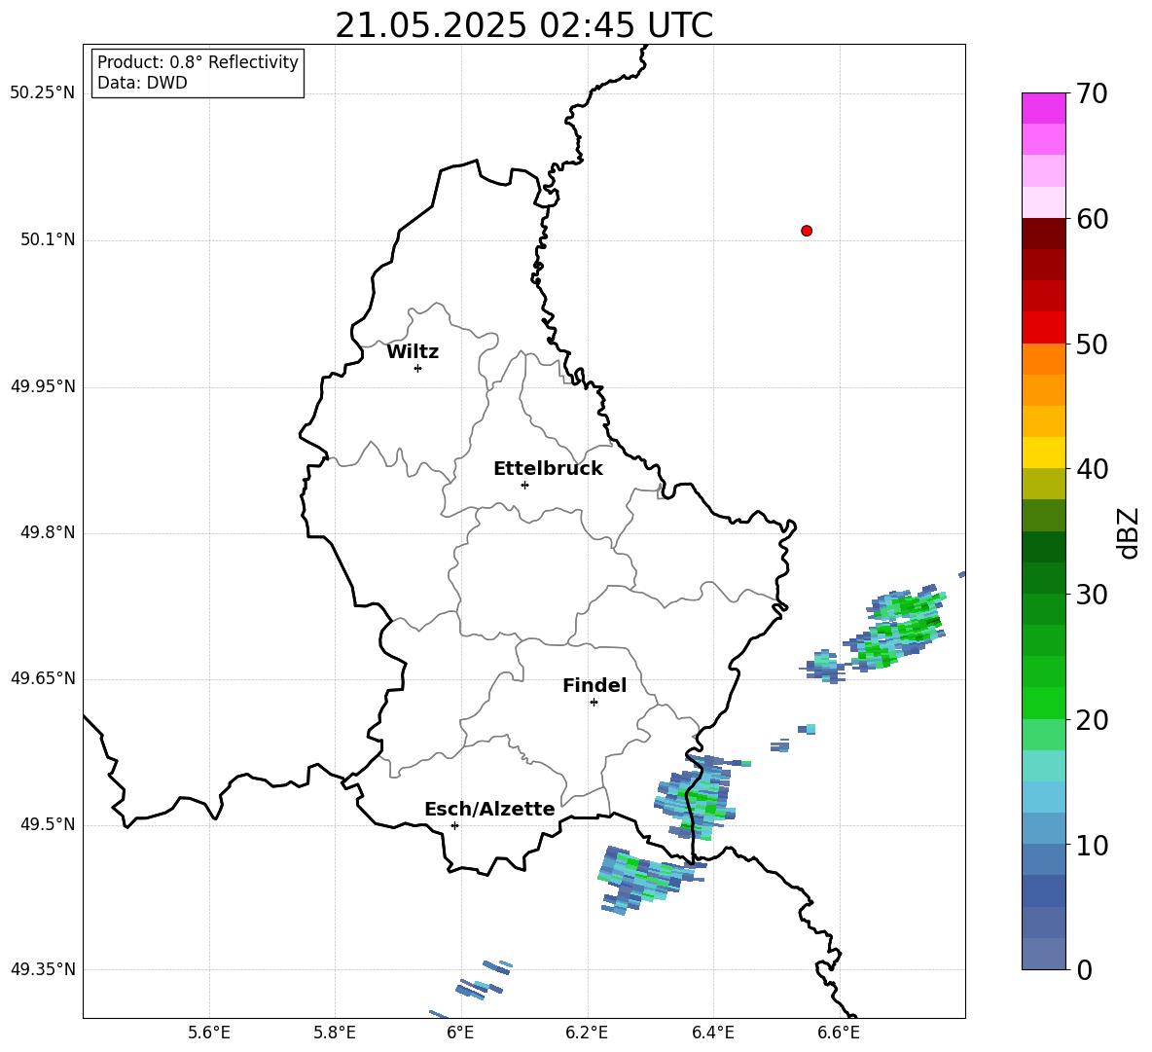Click the Esch/Alzette station cross marker
This screenshot has height=1052, width=1152.
(454, 825)
